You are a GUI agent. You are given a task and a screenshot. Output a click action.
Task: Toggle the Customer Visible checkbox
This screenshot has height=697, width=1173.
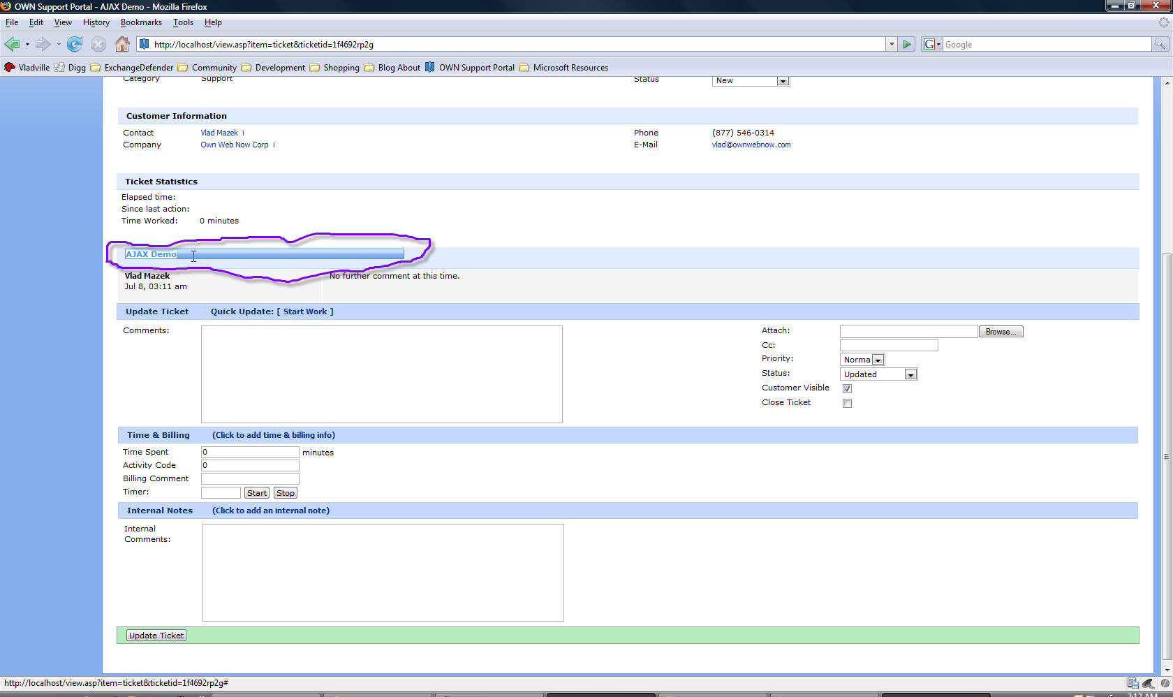tap(847, 388)
